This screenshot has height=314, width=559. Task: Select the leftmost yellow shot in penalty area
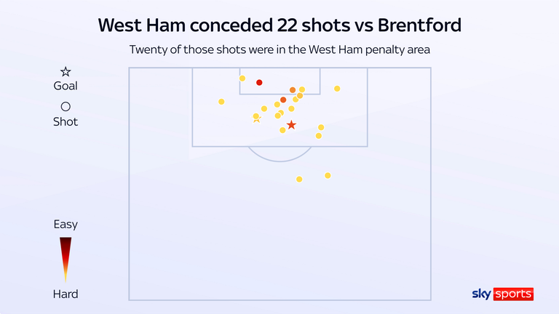(221, 102)
